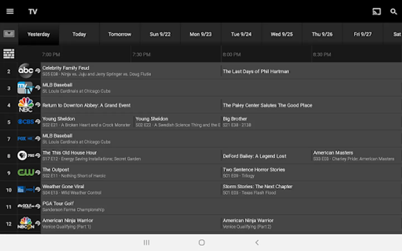Select the CBS channel logo
Viewport: 402px width, 251px height.
tap(26, 122)
